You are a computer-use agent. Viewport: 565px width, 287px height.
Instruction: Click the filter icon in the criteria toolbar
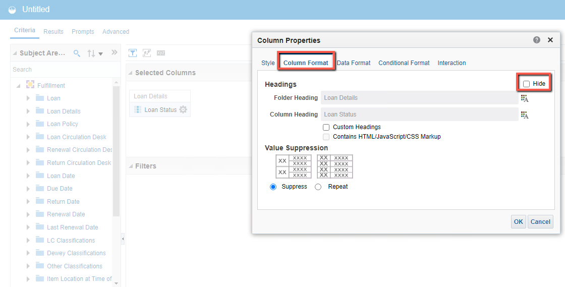coord(133,53)
